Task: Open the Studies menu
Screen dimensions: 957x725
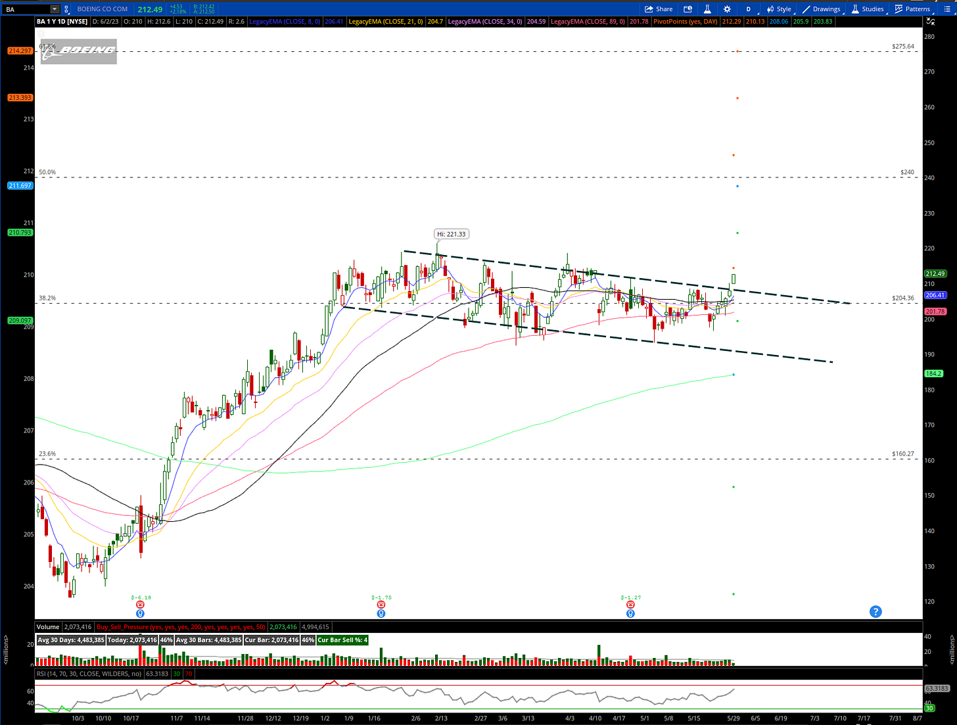Action: (x=868, y=9)
